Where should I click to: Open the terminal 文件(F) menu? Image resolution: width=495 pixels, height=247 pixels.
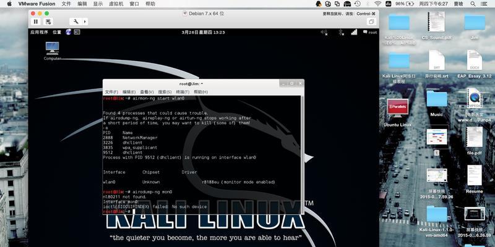coord(111,92)
